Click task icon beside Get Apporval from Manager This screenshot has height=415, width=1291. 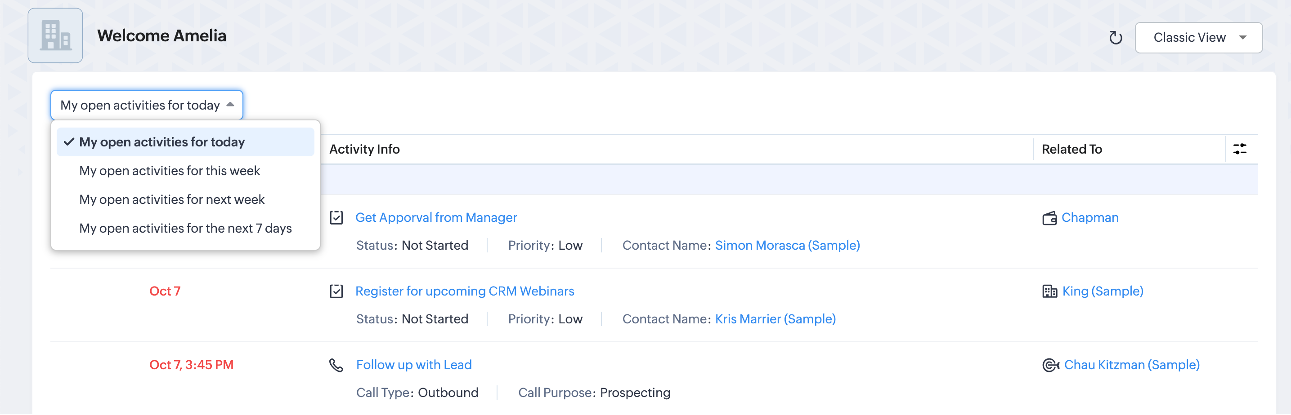click(336, 218)
